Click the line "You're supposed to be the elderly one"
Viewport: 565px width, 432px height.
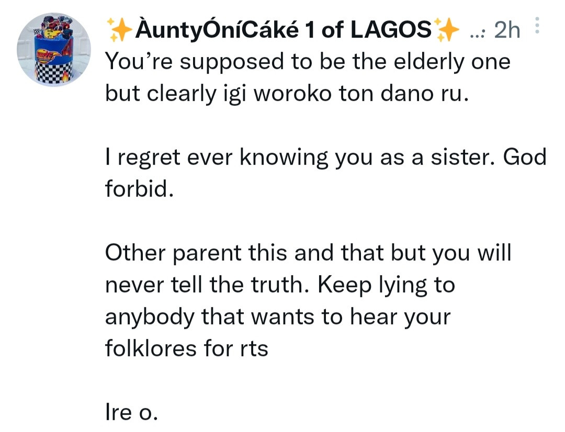[x=308, y=62]
